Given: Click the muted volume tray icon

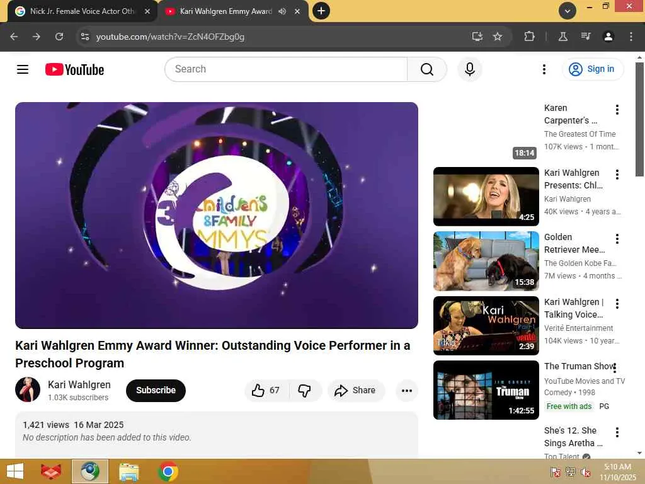Looking at the screenshot, I should pos(585,472).
